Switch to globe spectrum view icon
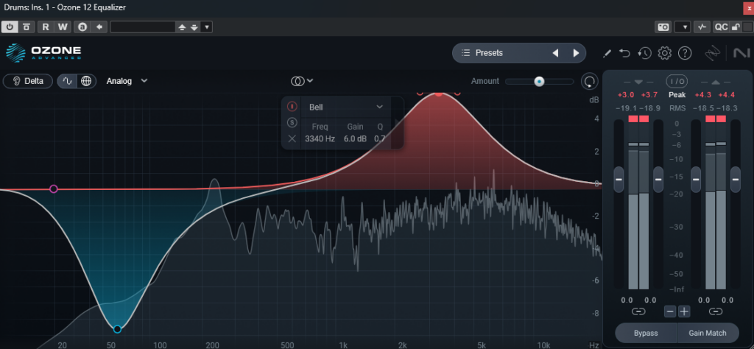 [x=86, y=81]
